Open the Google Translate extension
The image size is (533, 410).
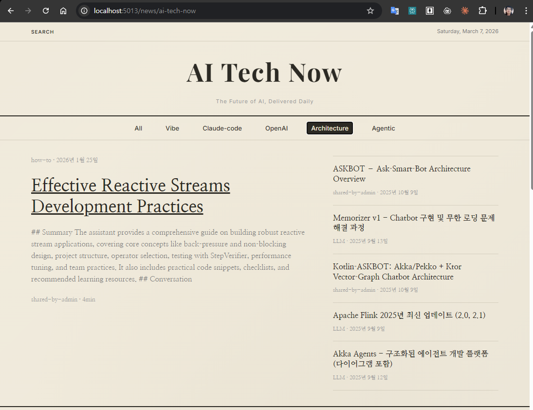(x=395, y=11)
